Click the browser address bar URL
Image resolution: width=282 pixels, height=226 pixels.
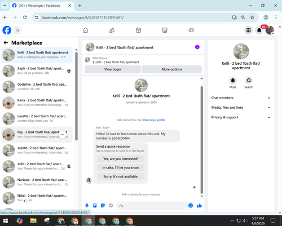(x=83, y=17)
